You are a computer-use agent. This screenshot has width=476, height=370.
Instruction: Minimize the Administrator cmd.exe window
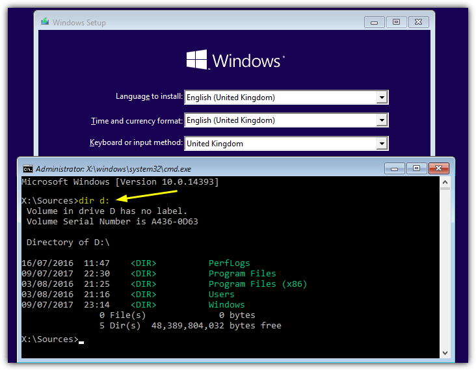[394, 168]
